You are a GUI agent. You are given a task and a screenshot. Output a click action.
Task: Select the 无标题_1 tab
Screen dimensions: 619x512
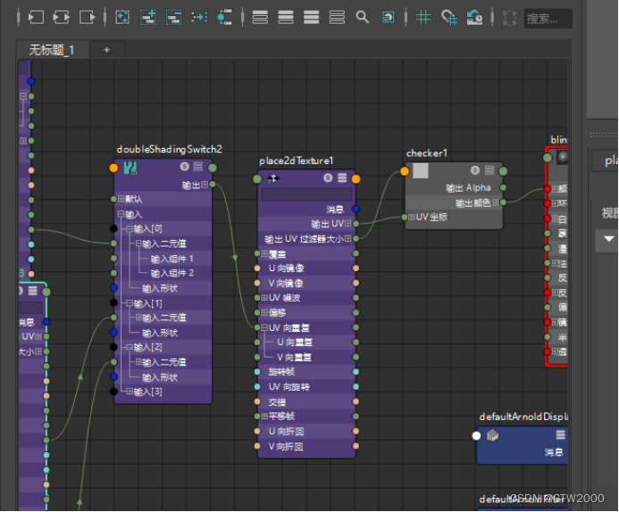[x=52, y=50]
